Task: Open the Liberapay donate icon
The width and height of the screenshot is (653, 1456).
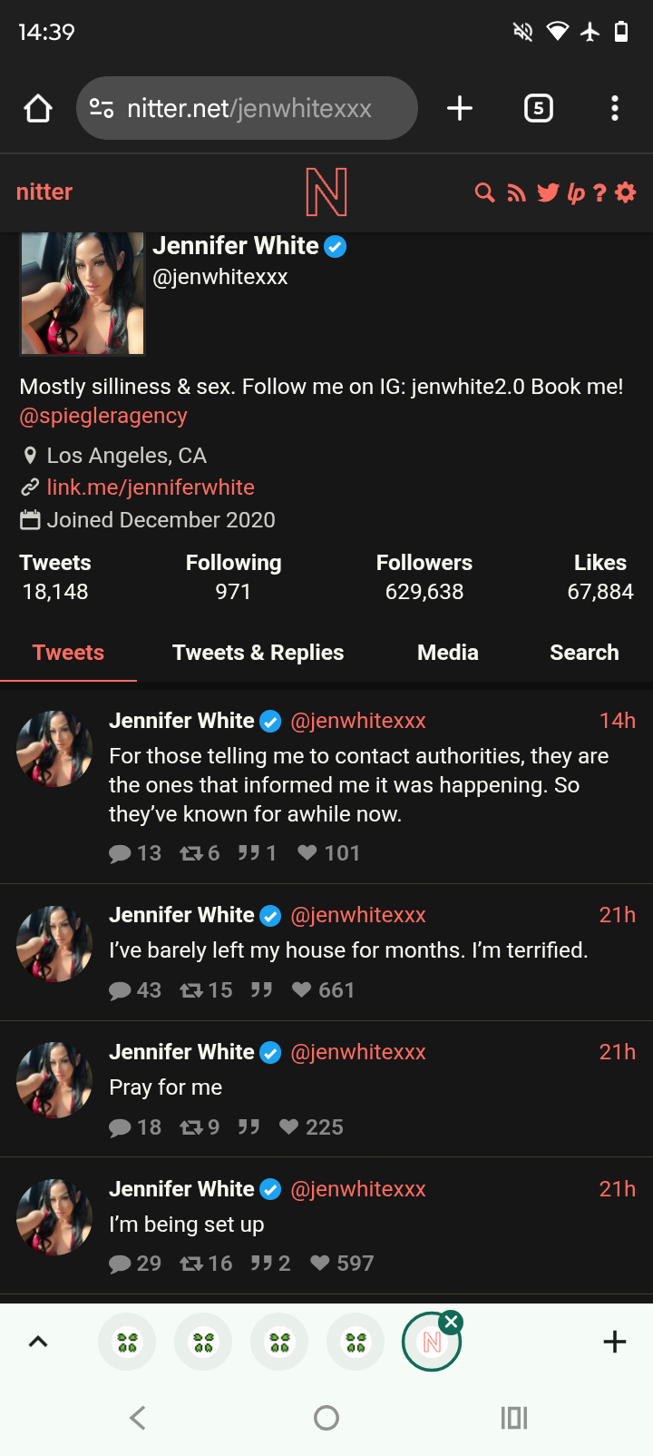Action: tap(576, 192)
